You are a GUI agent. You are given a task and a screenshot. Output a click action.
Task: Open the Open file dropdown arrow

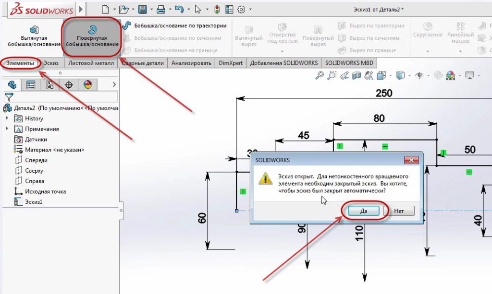tap(133, 10)
